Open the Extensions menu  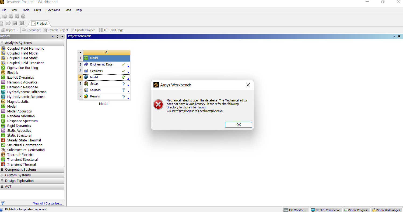coord(53,10)
